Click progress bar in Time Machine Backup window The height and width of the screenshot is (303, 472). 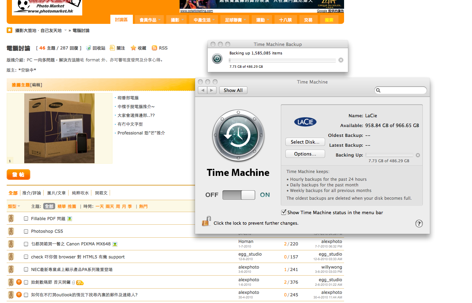pyautogui.click(x=282, y=60)
